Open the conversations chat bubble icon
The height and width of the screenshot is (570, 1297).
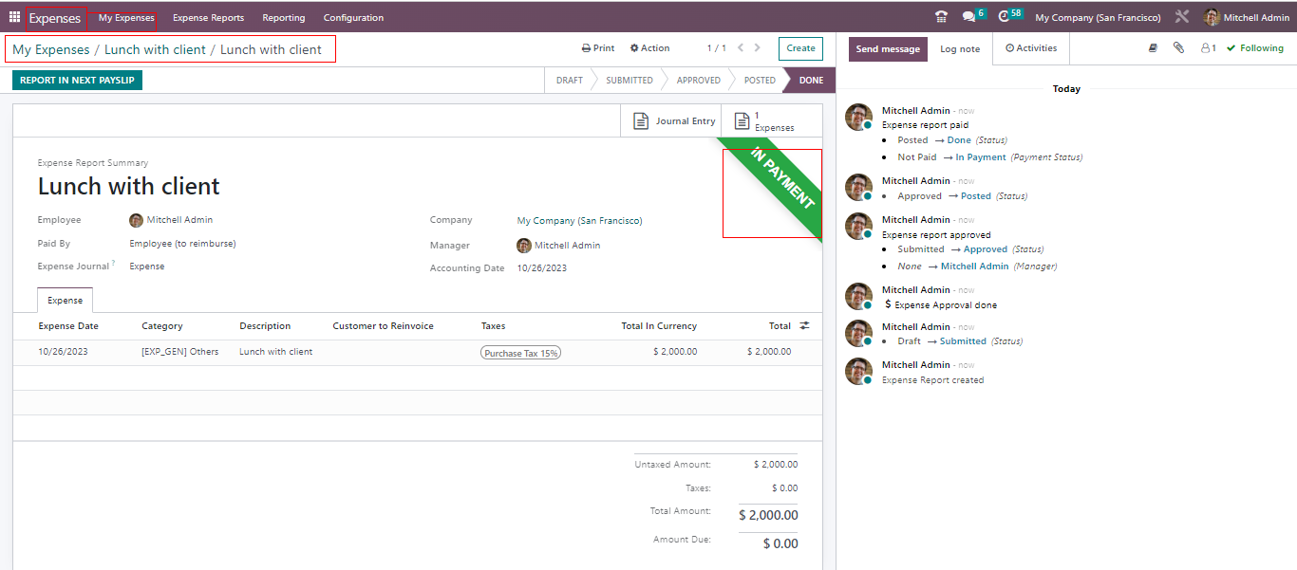tap(968, 17)
